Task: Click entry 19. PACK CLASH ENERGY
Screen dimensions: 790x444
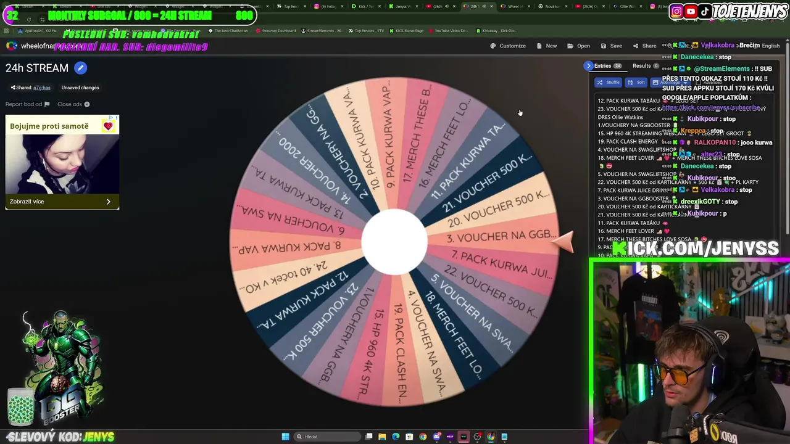Action: (632, 141)
